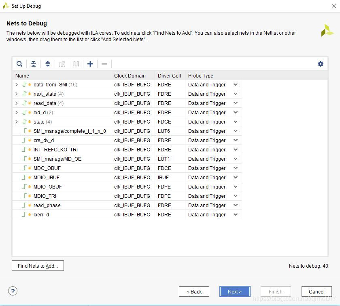
Task: Close the Set Up Debug dialog
Action: 334,6
